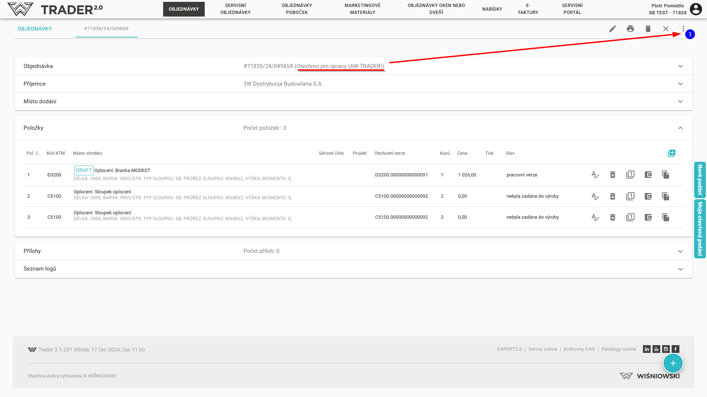Click the wallet icon in row 3
Image resolution: width=707 pixels, height=397 pixels.
(x=648, y=217)
